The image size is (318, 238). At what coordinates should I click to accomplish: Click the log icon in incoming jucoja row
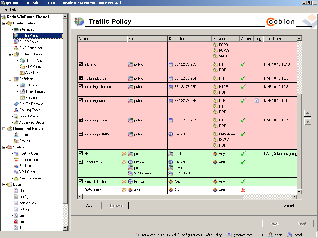[257, 101]
